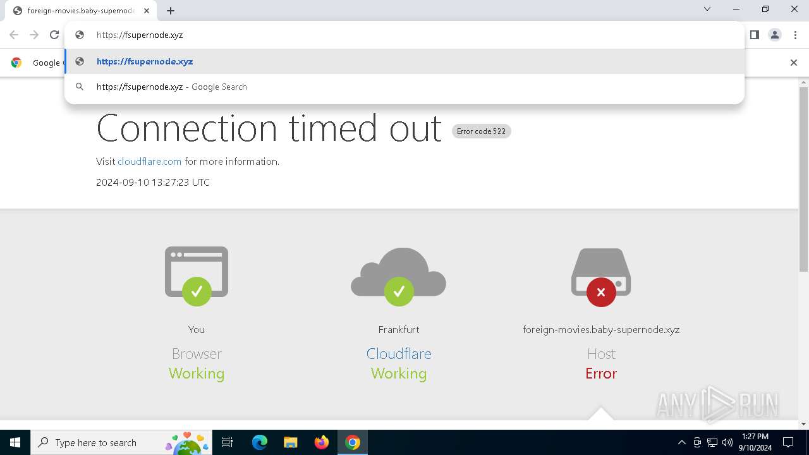Go back to previous page
Viewport: 809px width, 455px height.
pos(14,35)
